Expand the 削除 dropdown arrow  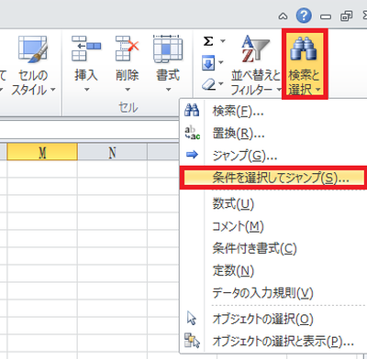[x=128, y=90]
